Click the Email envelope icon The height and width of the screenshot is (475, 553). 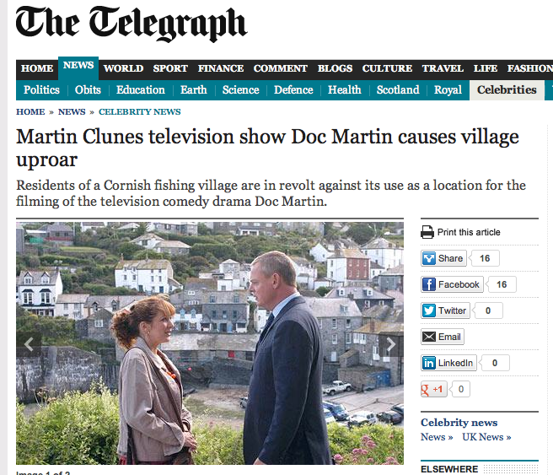[x=428, y=337]
